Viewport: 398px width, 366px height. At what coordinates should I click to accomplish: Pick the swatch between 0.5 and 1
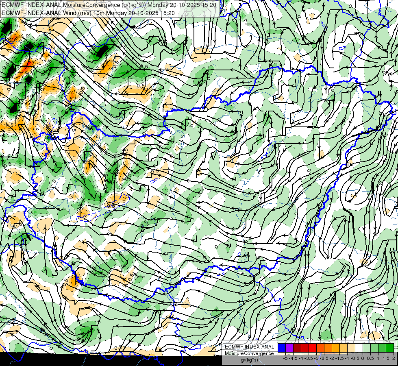pos(374,348)
